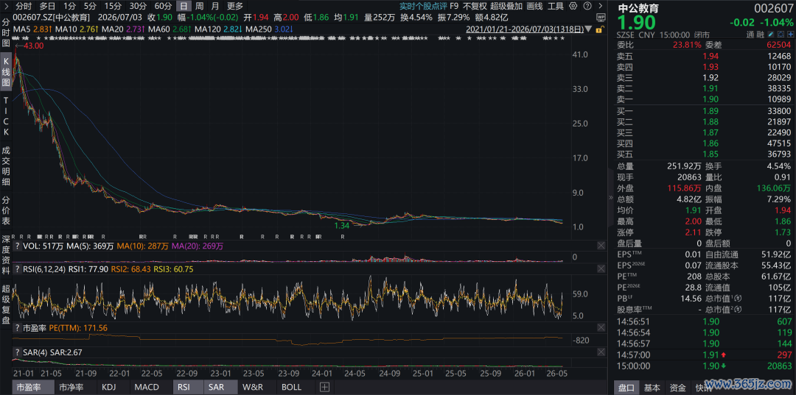
Task: Open the SAR indicator help question mark
Action: 17,352
